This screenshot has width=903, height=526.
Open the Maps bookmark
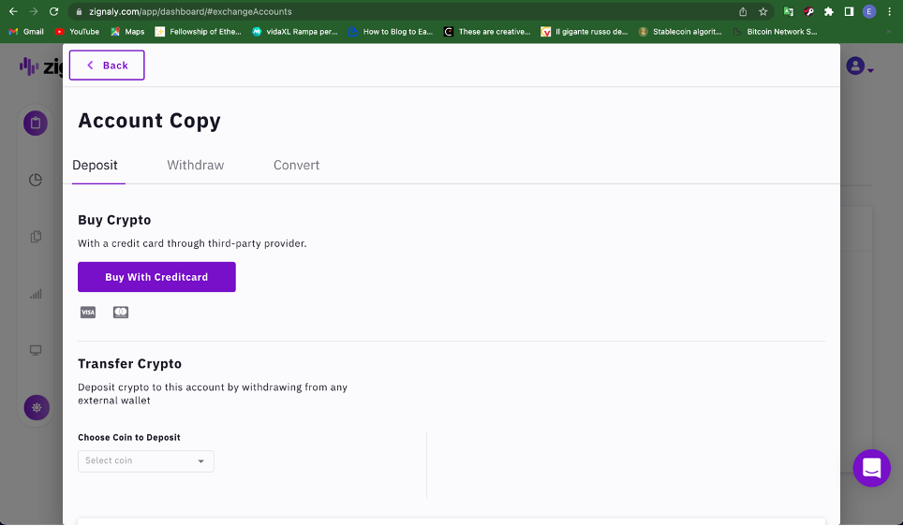pos(127,32)
